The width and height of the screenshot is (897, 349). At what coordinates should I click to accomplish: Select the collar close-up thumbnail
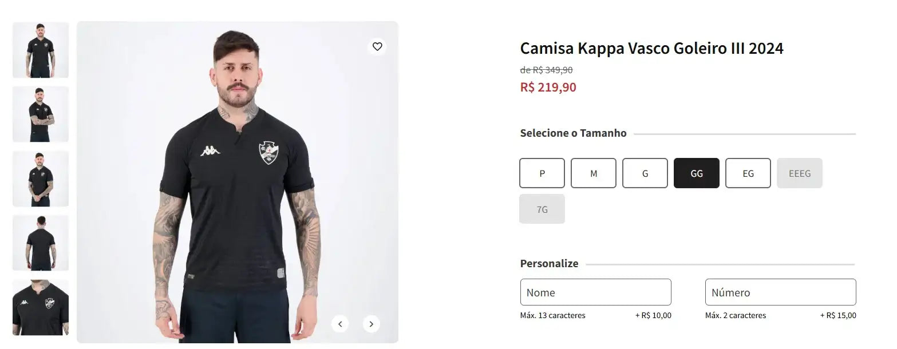pos(40,307)
